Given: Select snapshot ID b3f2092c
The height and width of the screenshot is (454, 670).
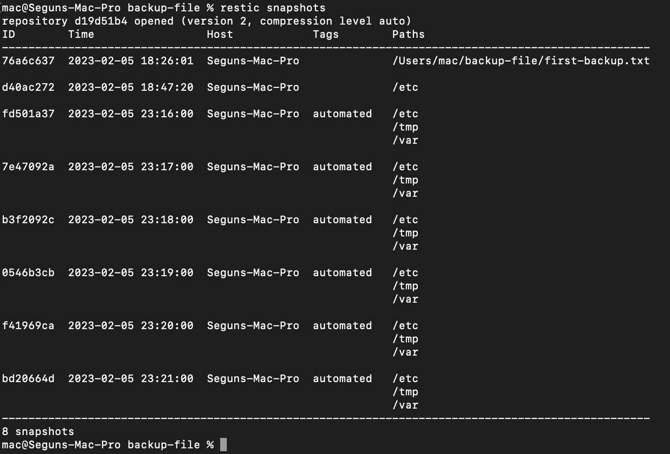Looking at the screenshot, I should [28, 220].
